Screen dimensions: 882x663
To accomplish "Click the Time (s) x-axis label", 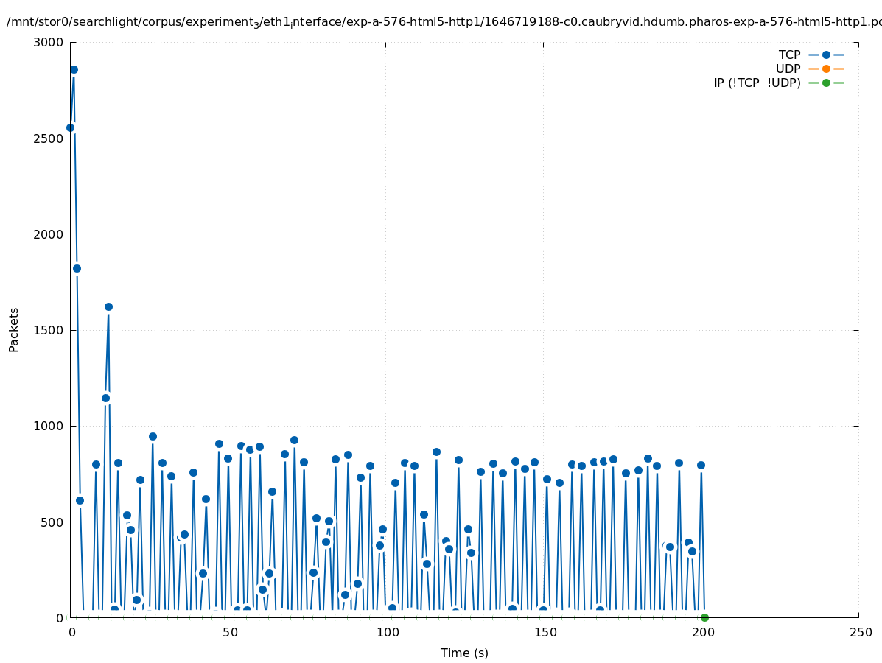I will click(464, 653).
